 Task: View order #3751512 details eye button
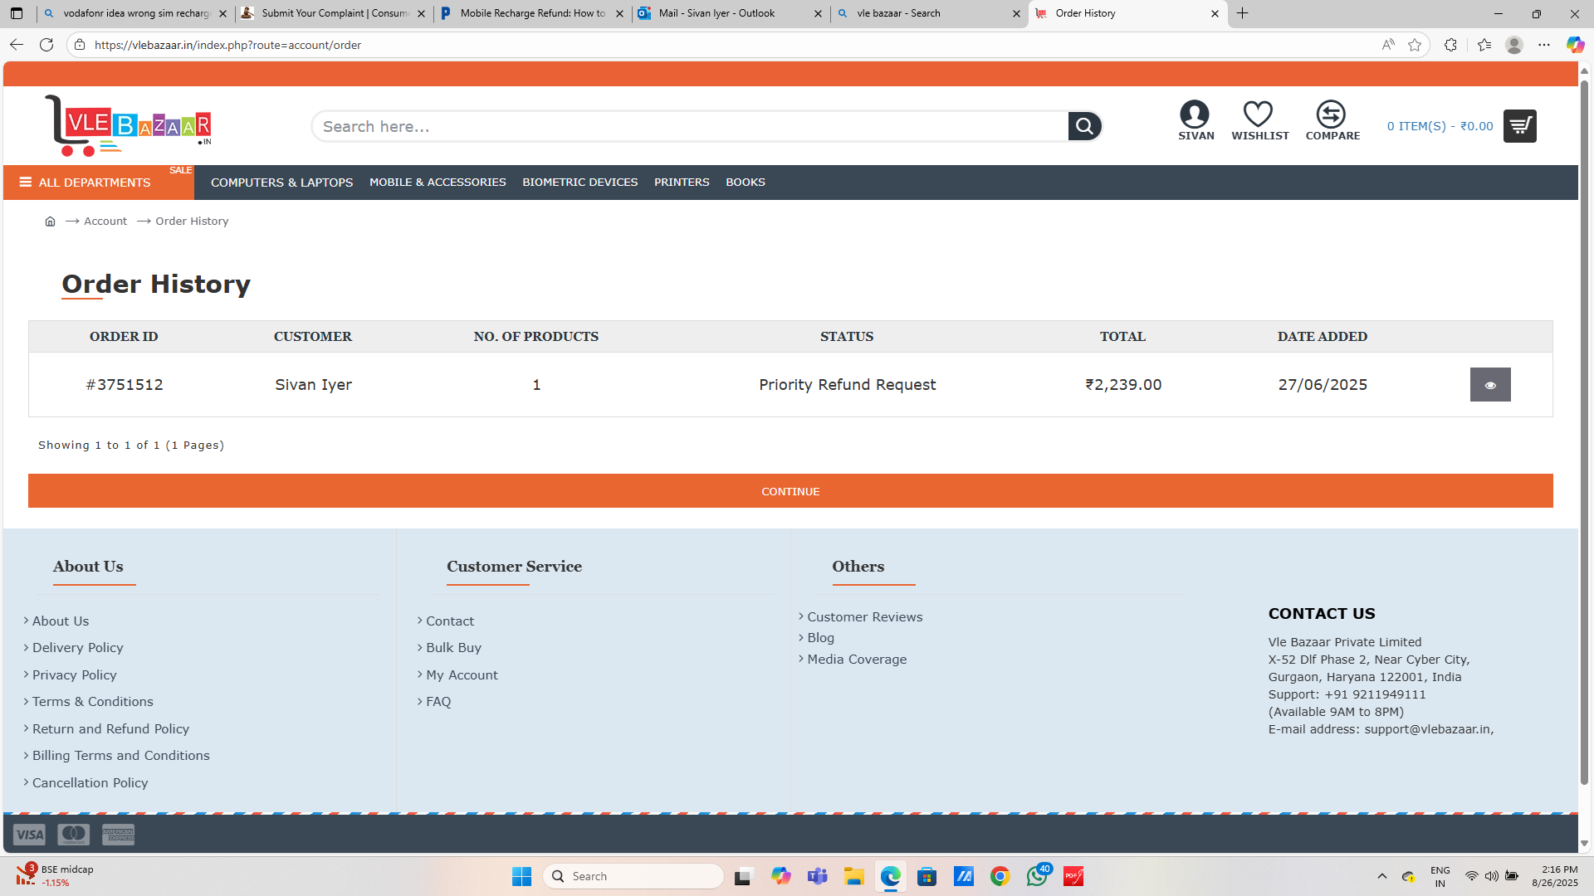click(x=1490, y=385)
